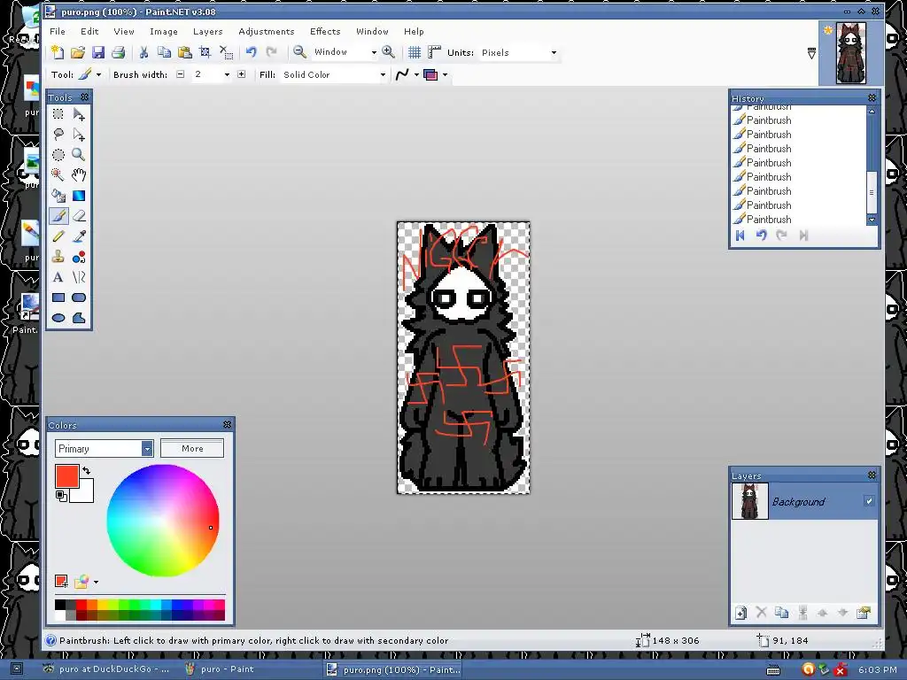Select the Recolor tool
Image resolution: width=907 pixels, height=680 pixels.
tap(79, 257)
